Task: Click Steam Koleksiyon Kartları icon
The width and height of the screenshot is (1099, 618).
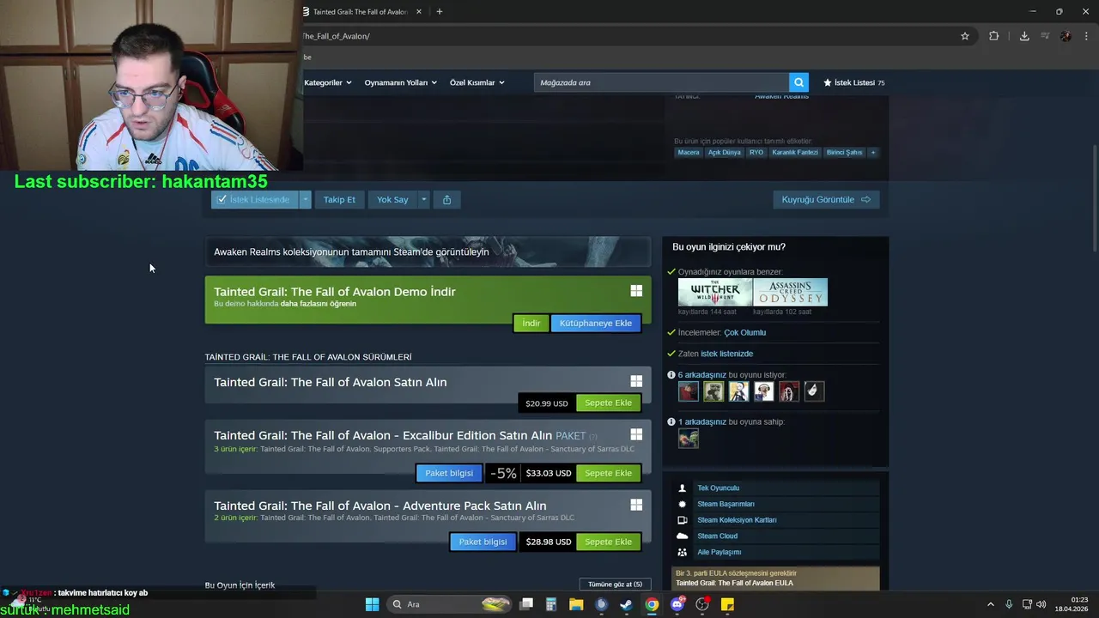Action: pyautogui.click(x=683, y=520)
